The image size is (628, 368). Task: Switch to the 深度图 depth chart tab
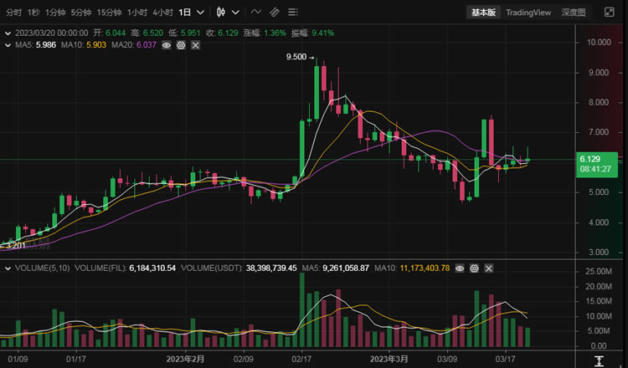(x=574, y=13)
